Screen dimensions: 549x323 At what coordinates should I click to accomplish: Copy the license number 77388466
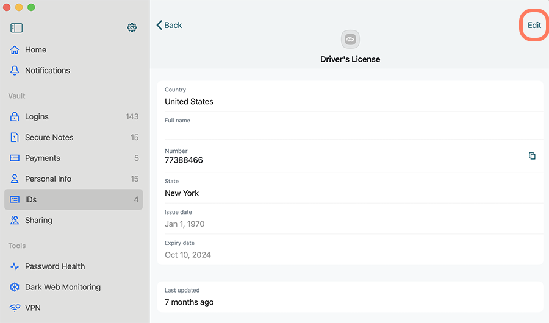pos(532,156)
